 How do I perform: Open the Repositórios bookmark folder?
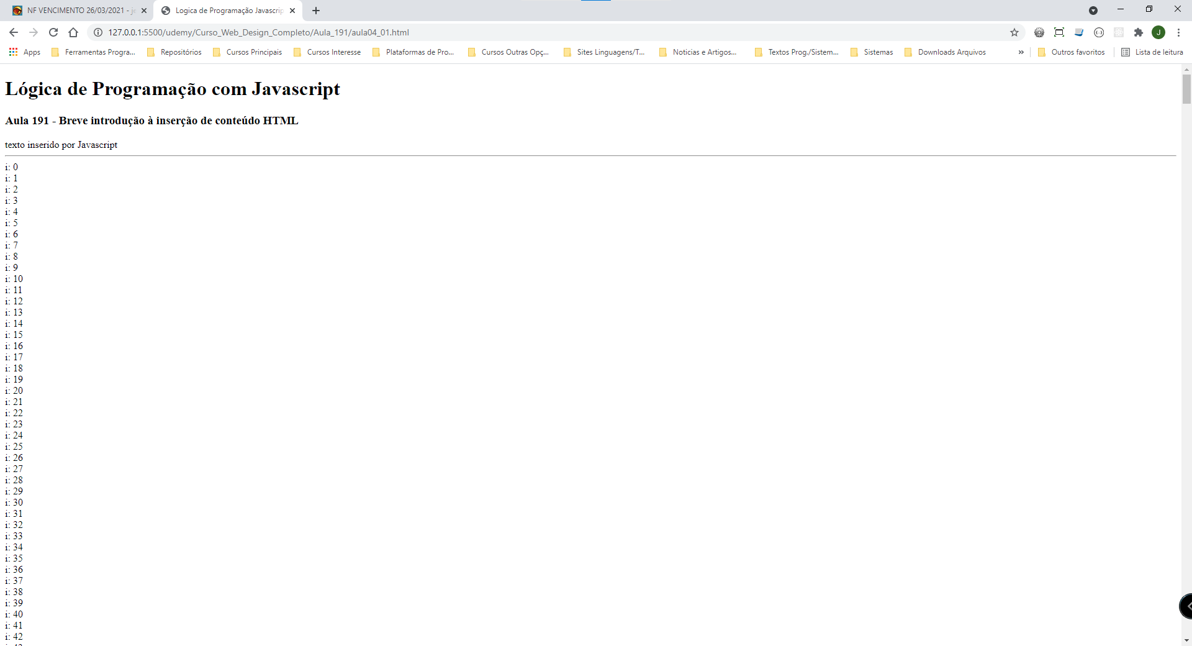pos(174,52)
